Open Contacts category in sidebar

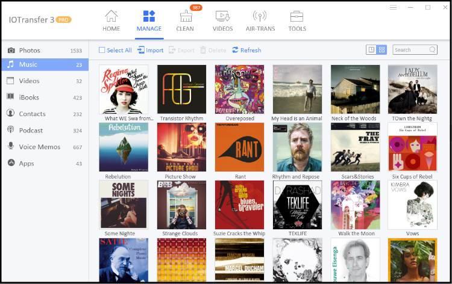pyautogui.click(x=45, y=114)
